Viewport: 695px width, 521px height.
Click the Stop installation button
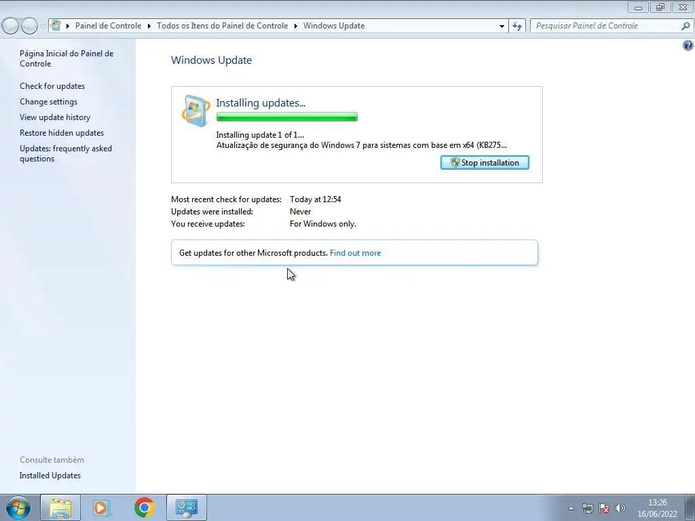click(485, 163)
